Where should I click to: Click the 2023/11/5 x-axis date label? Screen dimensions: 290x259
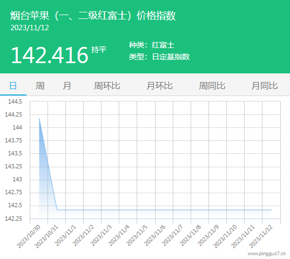(137, 235)
